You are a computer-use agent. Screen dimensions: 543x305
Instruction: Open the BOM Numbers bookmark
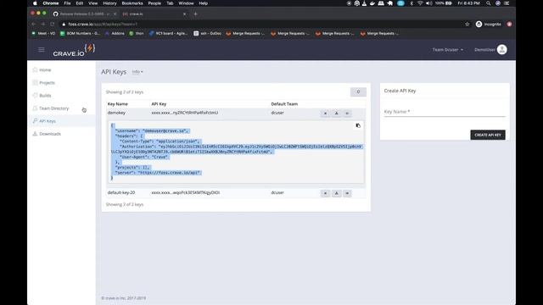(x=80, y=34)
